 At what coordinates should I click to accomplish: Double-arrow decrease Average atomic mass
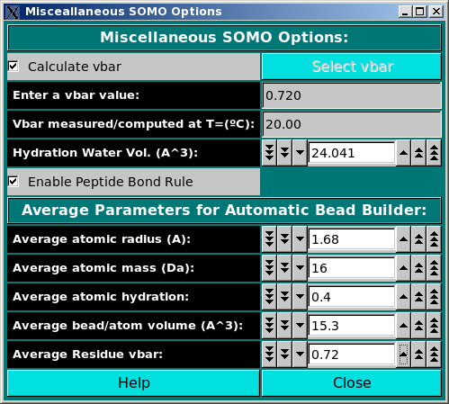pyautogui.click(x=284, y=268)
